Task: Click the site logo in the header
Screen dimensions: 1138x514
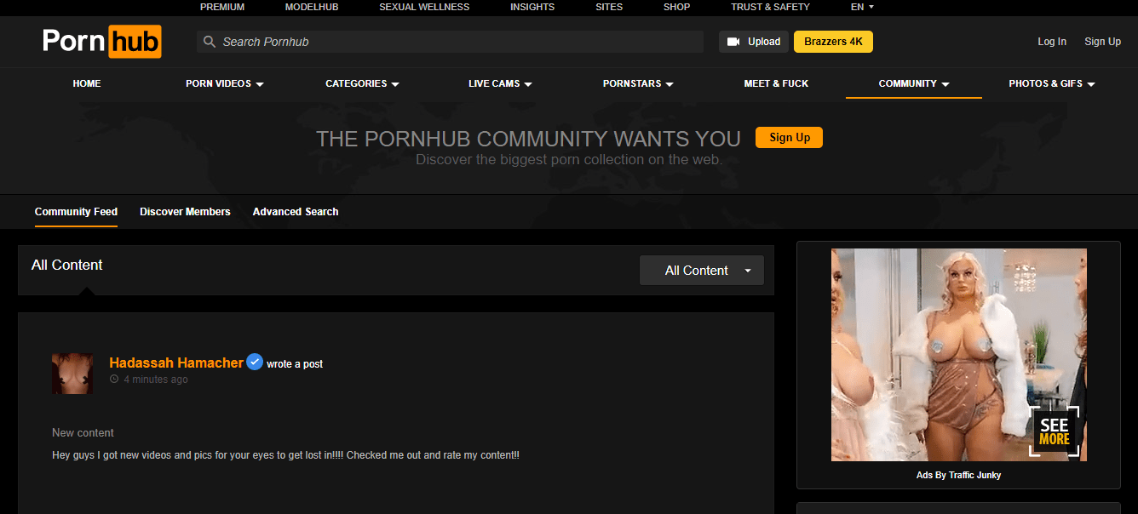Action: pyautogui.click(x=102, y=42)
